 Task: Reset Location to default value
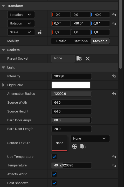[x=114, y=15]
